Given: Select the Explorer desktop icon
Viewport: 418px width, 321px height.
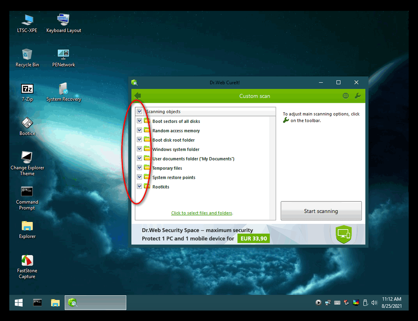Looking at the screenshot, I should click(x=27, y=229).
